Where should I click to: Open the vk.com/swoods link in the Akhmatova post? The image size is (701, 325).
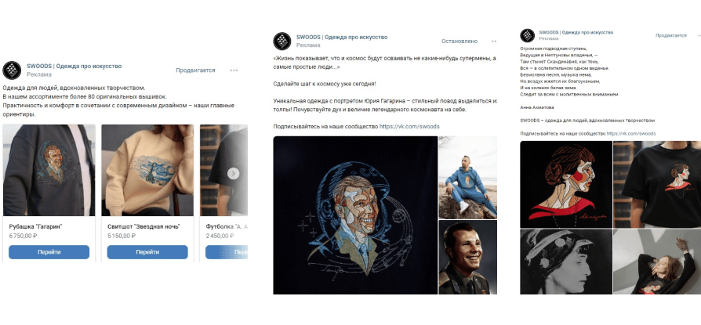click(630, 134)
